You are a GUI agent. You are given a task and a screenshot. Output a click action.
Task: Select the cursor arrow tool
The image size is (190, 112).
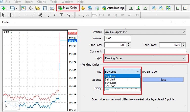3,15
